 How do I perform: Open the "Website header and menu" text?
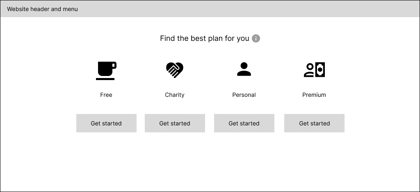42,9
